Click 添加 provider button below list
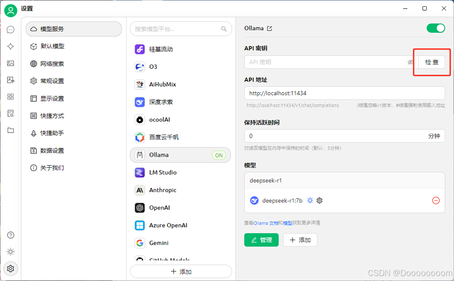 point(181,272)
